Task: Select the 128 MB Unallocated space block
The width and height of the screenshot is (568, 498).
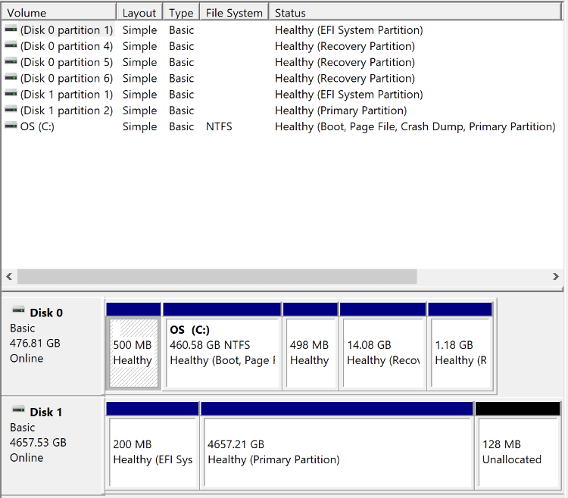Action: click(x=517, y=451)
